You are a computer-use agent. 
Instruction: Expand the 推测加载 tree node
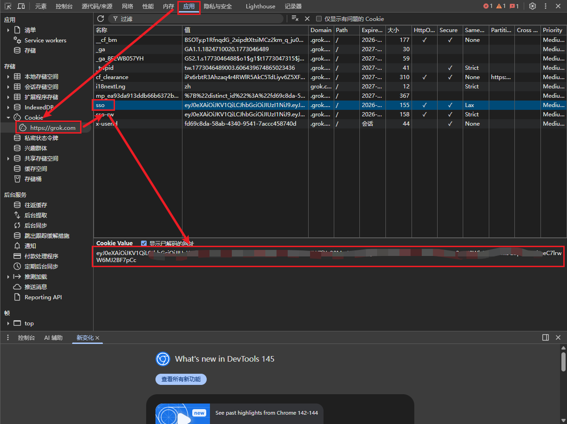[x=8, y=276]
